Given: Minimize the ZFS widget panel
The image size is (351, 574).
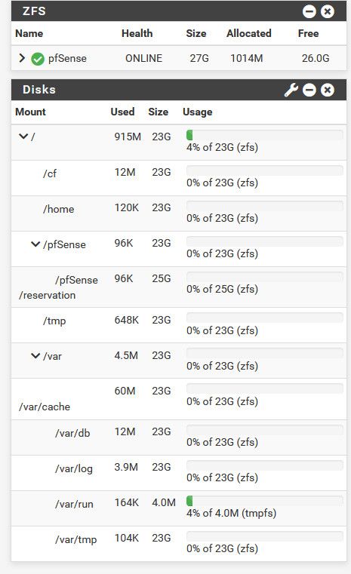Looking at the screenshot, I should [309, 11].
